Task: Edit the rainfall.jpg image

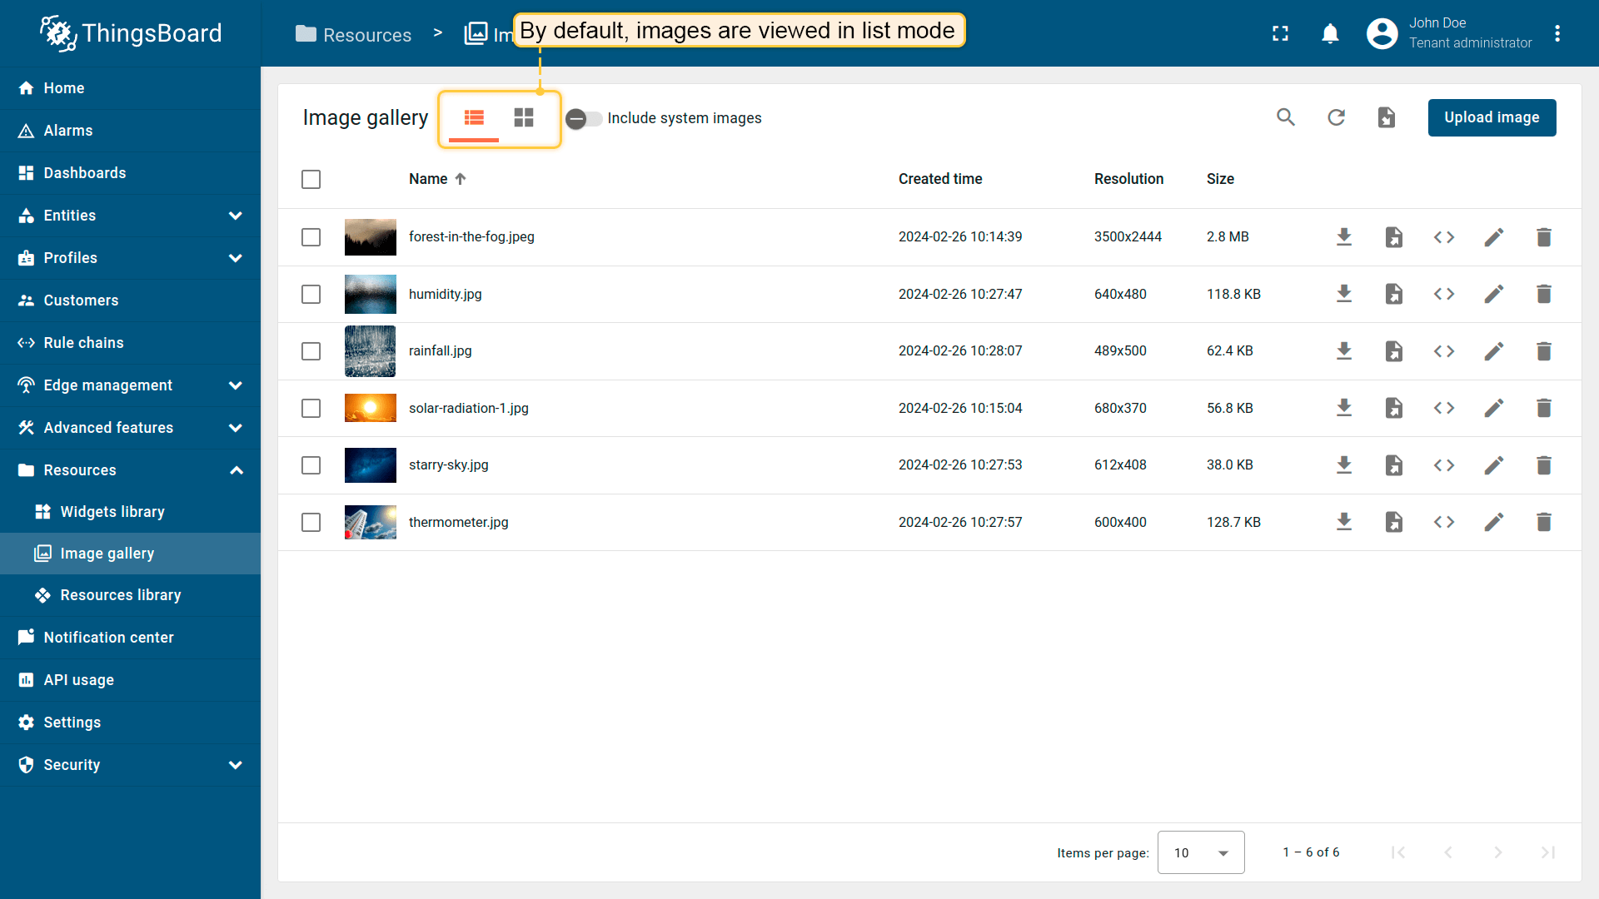Action: pyautogui.click(x=1493, y=351)
